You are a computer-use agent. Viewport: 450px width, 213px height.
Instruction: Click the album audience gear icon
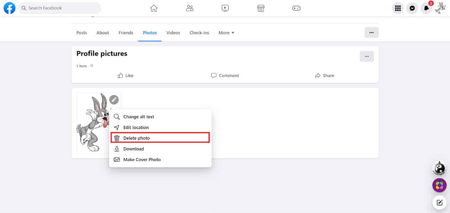pyautogui.click(x=92, y=66)
